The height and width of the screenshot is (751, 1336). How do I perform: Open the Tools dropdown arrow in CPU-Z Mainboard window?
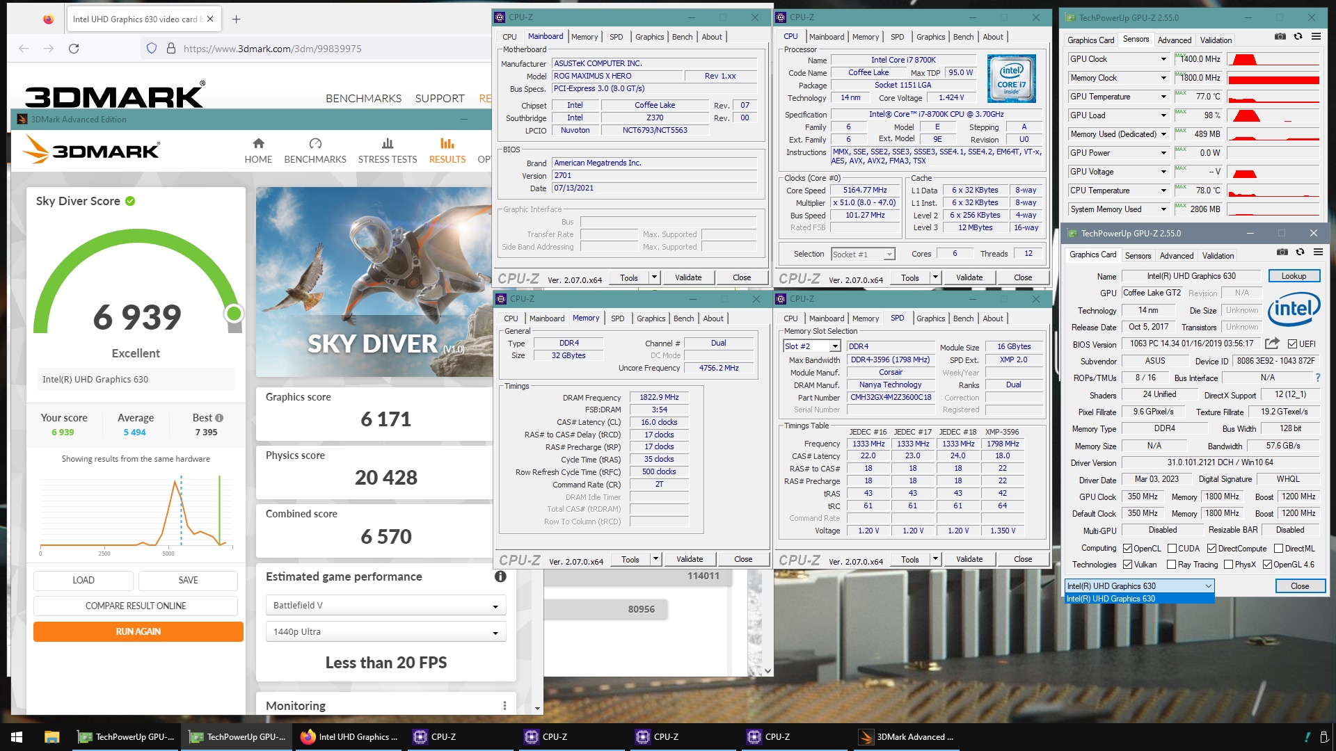click(654, 277)
